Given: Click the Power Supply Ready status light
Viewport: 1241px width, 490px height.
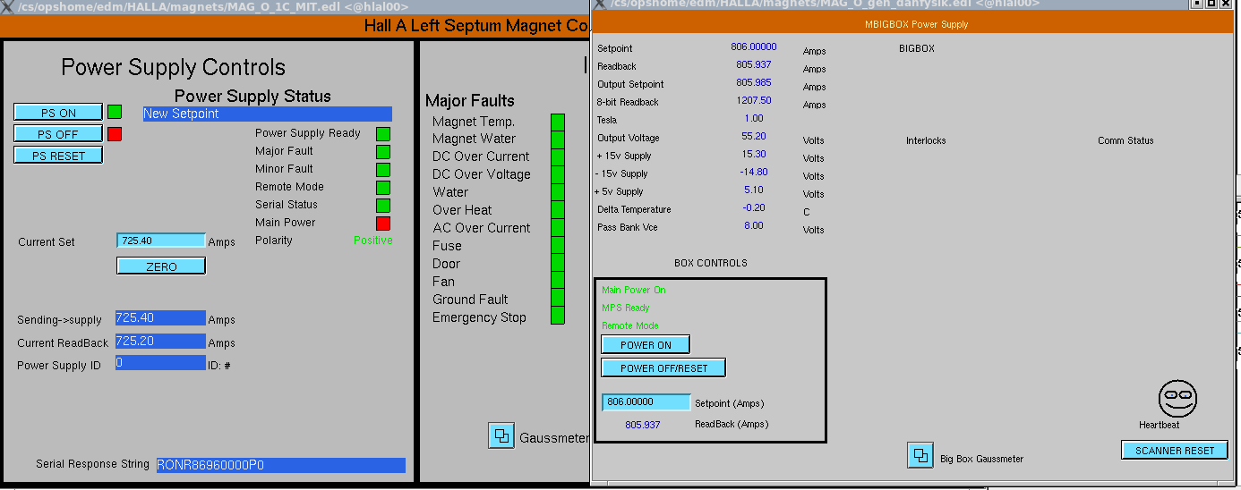Looking at the screenshot, I should coord(383,134).
